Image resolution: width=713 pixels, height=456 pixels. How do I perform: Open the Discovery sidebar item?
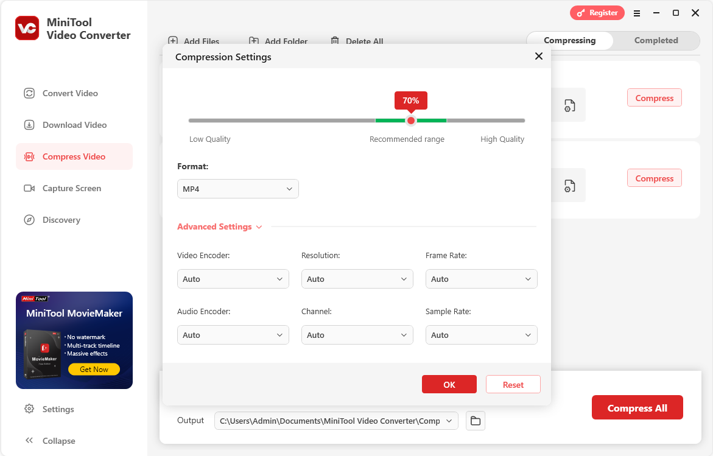[x=61, y=220]
